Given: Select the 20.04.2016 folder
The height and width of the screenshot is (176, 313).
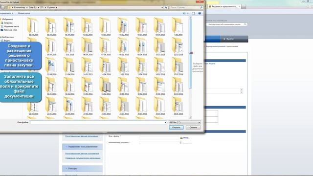Looking at the screenshot, I should pyautogui.click(x=142, y=86).
